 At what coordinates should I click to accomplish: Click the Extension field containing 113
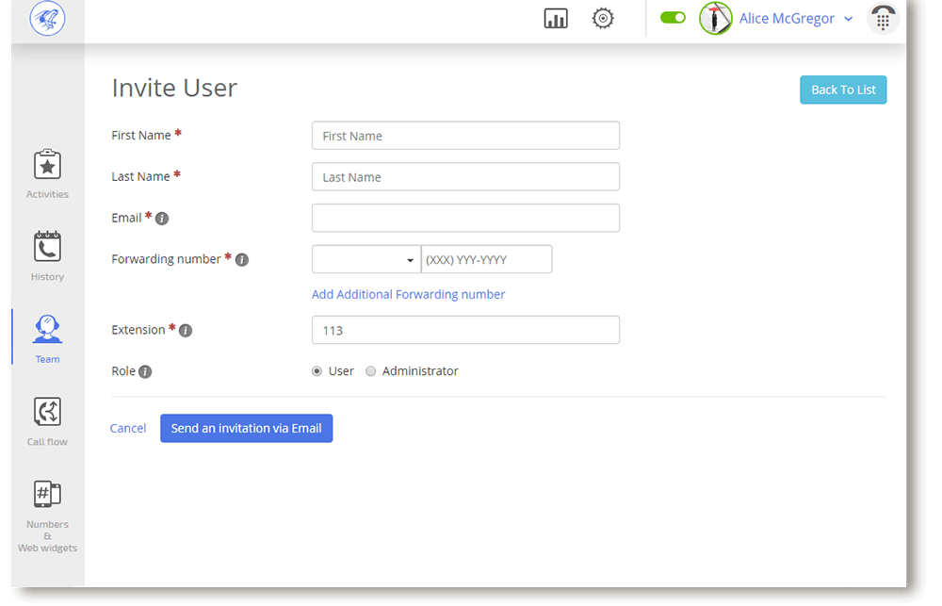(x=465, y=330)
